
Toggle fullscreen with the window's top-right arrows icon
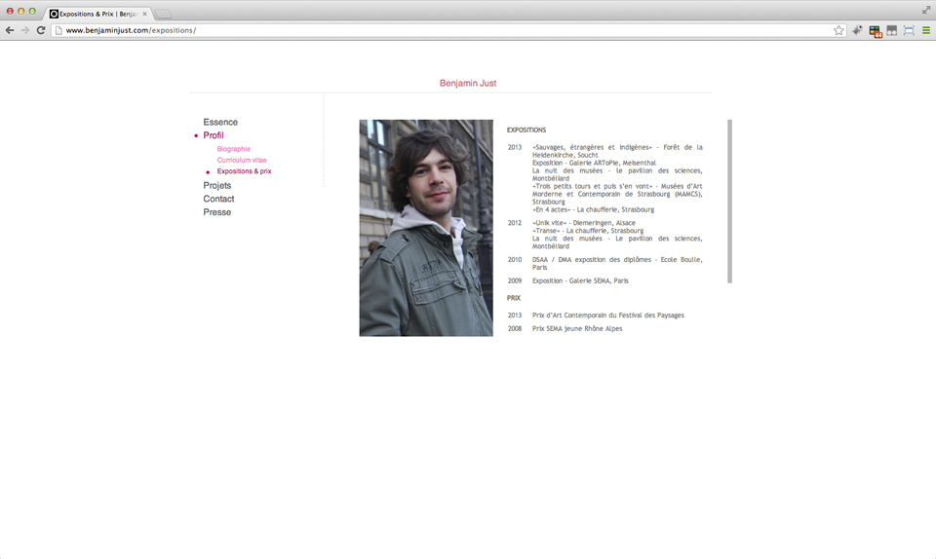[926, 10]
